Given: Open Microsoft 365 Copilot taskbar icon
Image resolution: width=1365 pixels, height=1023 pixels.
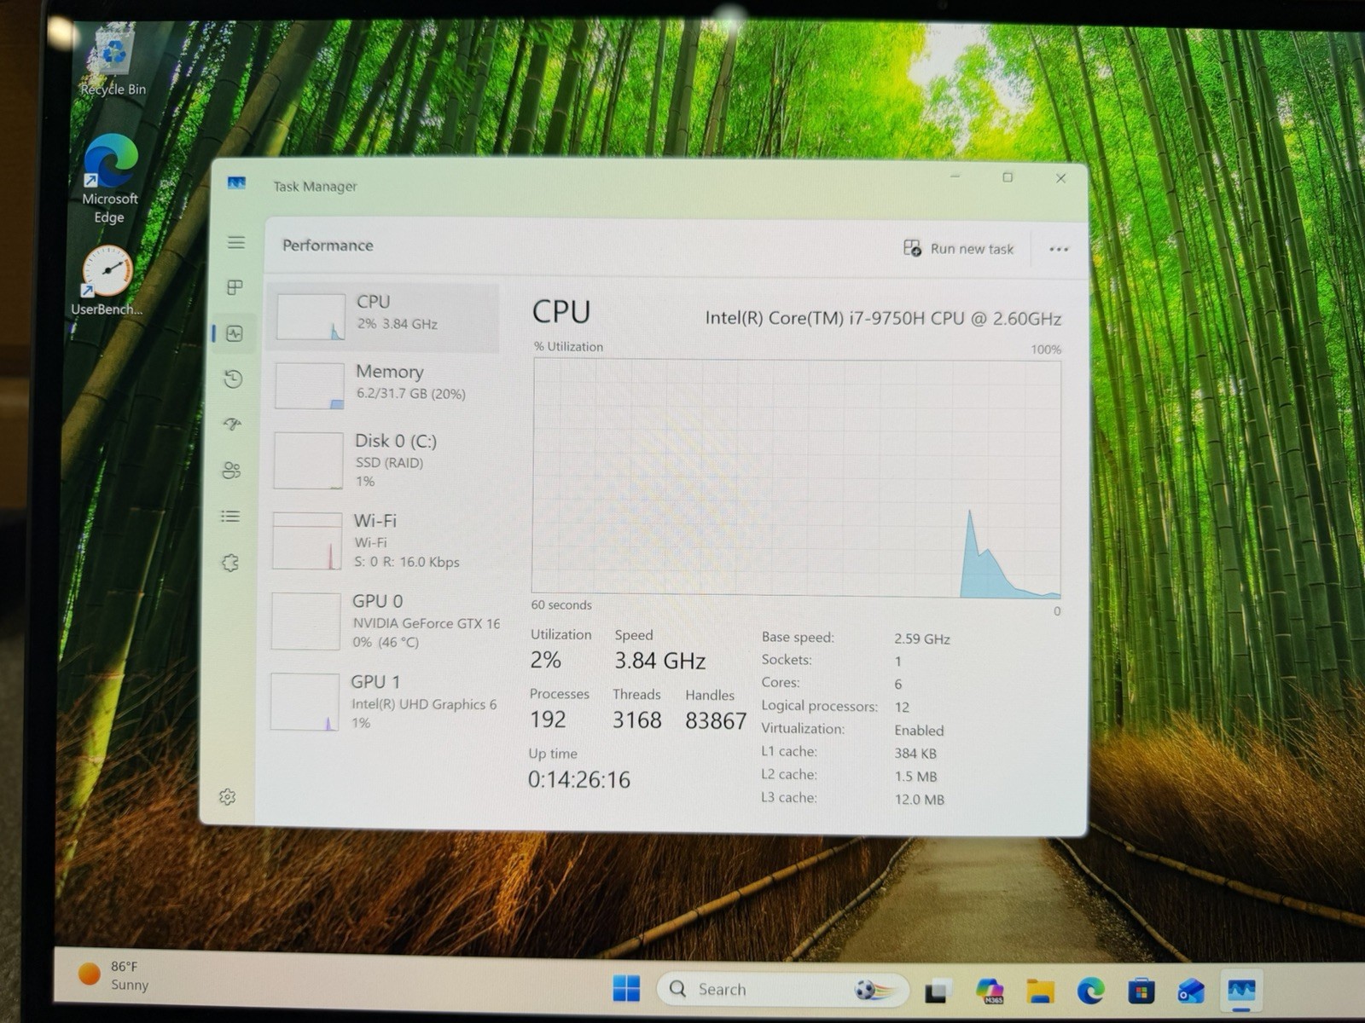Looking at the screenshot, I should (989, 991).
